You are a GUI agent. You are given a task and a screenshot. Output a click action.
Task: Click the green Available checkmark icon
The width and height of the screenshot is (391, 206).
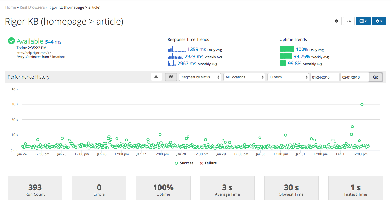(12, 41)
